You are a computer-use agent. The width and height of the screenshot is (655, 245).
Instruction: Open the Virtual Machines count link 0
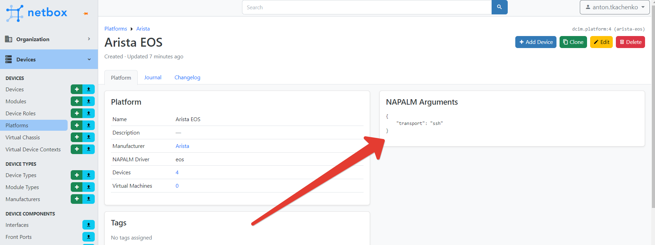coord(177,186)
